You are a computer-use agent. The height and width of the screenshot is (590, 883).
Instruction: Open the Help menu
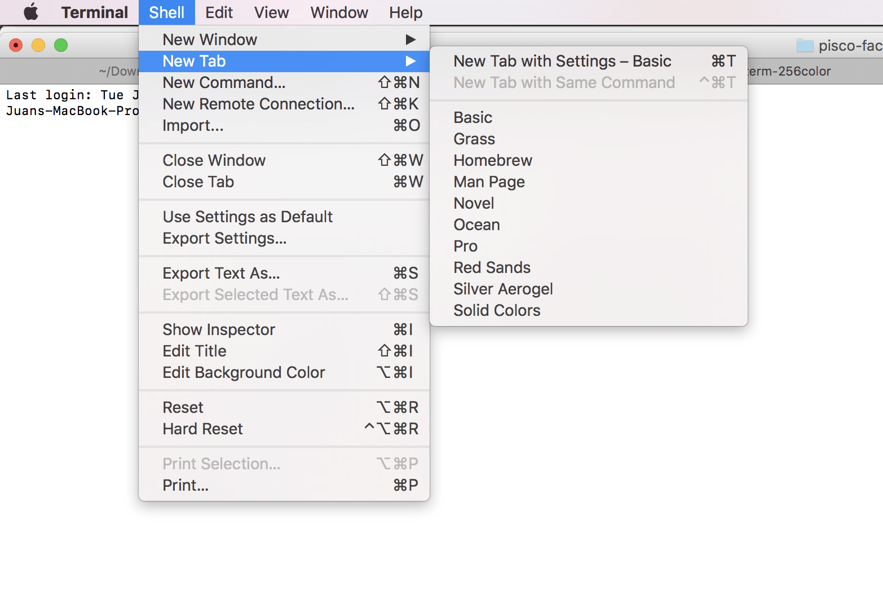[405, 12]
